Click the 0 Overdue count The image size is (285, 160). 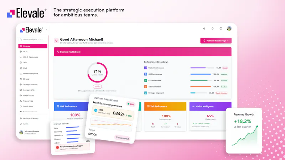(x=177, y=124)
